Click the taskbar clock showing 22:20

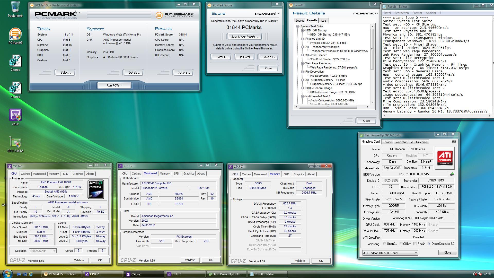487,274
